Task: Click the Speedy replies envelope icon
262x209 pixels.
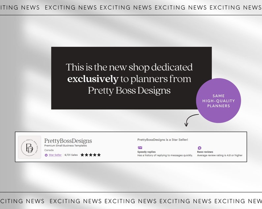Action: click(140, 148)
